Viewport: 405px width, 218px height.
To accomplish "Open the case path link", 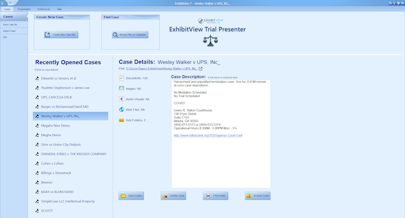I will coord(161,69).
